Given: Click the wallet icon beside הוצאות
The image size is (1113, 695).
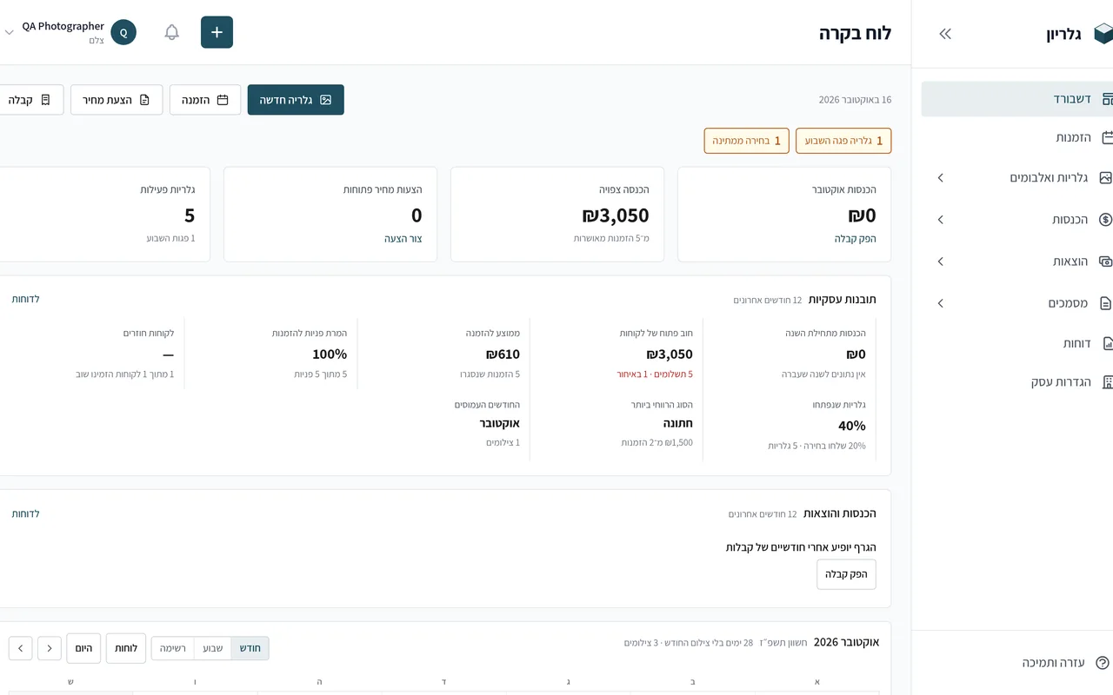Looking at the screenshot, I should [x=1106, y=261].
